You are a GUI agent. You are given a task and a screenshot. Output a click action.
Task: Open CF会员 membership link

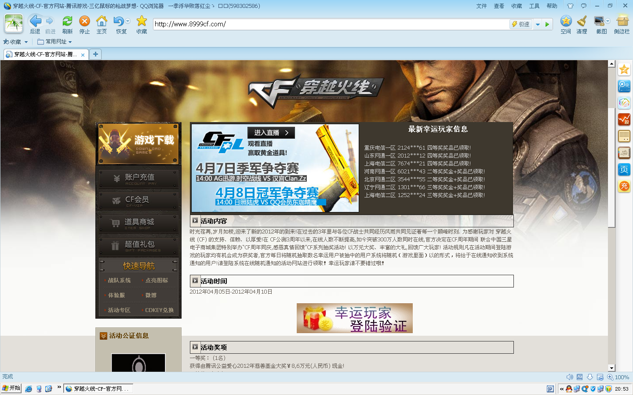138,201
